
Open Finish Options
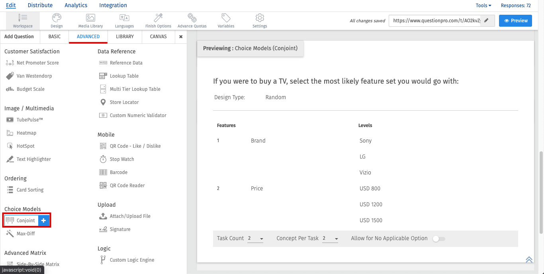pyautogui.click(x=158, y=21)
